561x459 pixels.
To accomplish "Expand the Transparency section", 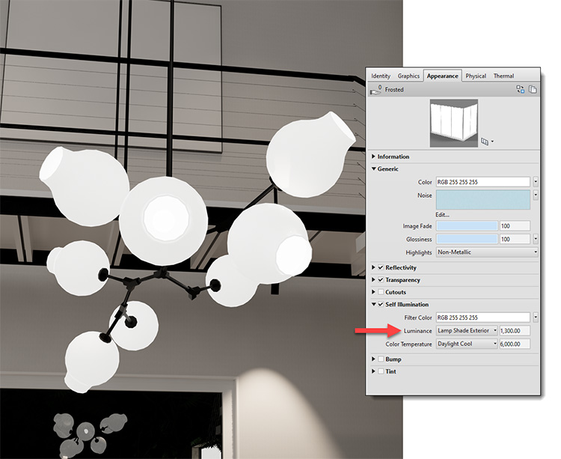I will pyautogui.click(x=373, y=279).
